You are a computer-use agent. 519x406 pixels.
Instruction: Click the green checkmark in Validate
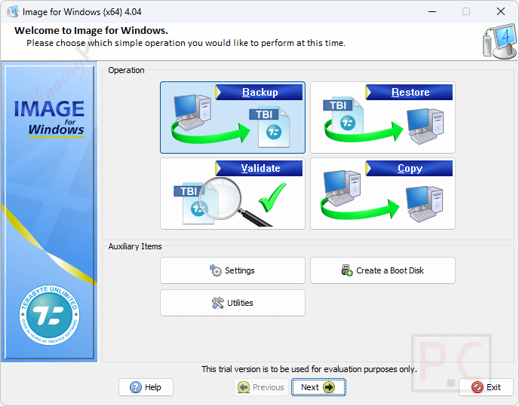coord(272,197)
